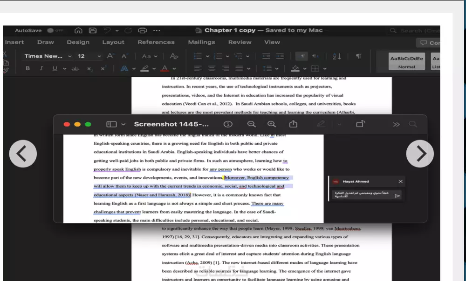The image size is (466, 281).
Task: Rotate the image in Preview toolbar
Action: coord(361,124)
